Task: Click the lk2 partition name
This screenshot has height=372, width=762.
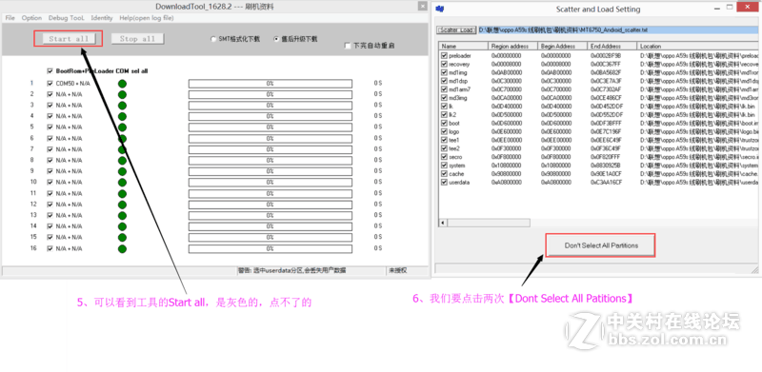Action: click(452, 114)
